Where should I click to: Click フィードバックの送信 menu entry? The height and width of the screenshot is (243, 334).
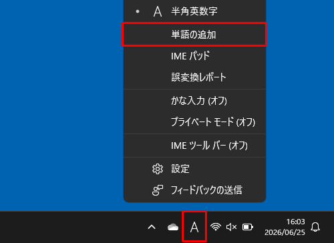(194, 190)
